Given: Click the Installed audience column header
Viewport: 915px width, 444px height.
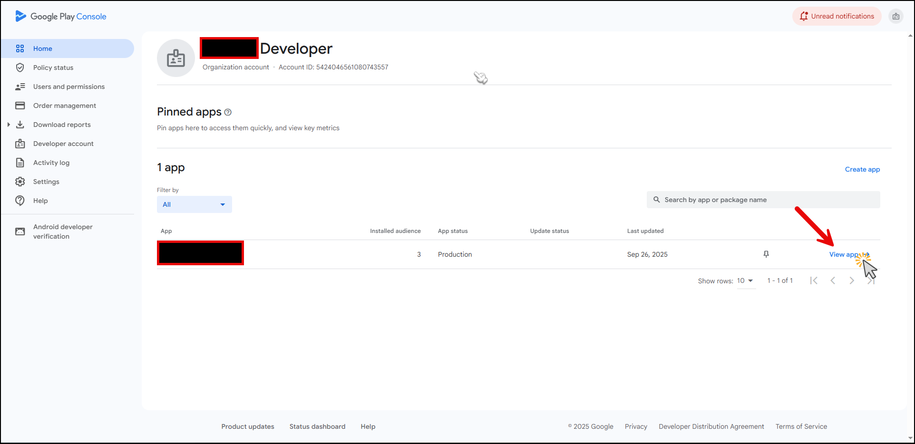Looking at the screenshot, I should pos(395,231).
